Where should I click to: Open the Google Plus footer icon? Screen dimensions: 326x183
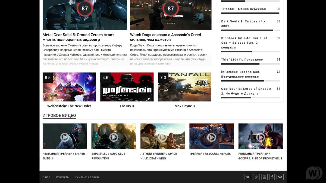(x=256, y=177)
